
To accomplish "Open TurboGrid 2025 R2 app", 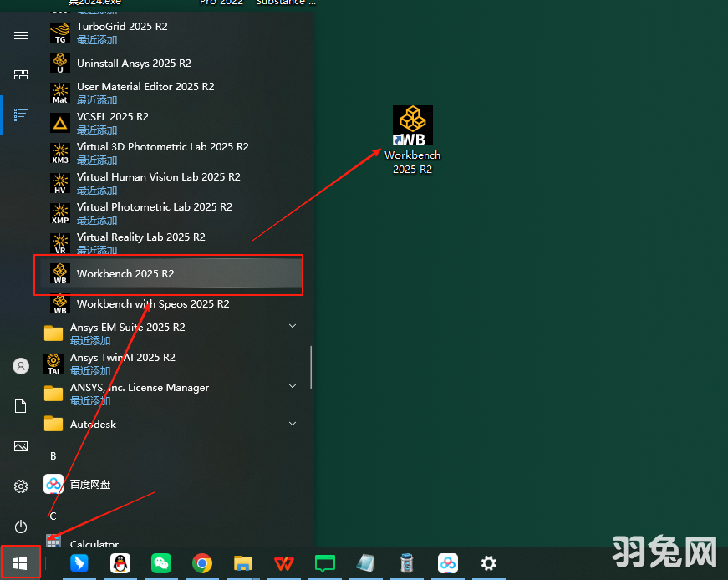I will point(122,27).
